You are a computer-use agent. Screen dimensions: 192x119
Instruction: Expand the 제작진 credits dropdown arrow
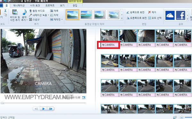[62, 20]
